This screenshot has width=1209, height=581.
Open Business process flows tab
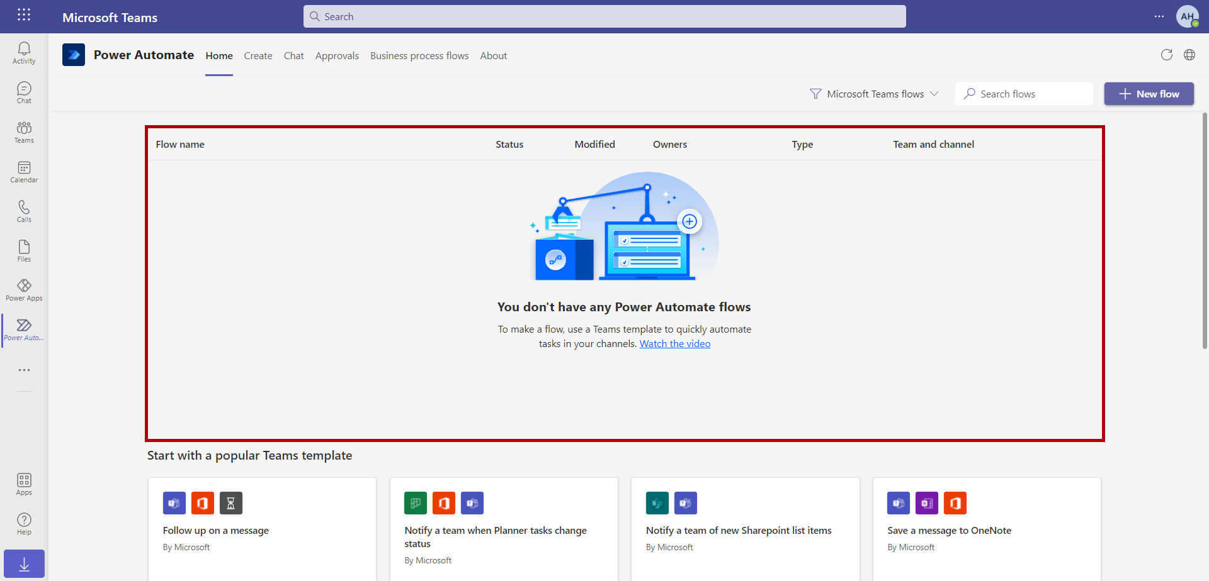[419, 56]
